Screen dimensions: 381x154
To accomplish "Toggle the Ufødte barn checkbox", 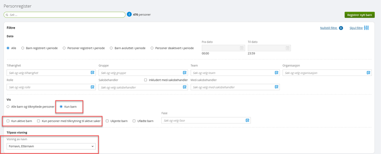I will 134,121.
